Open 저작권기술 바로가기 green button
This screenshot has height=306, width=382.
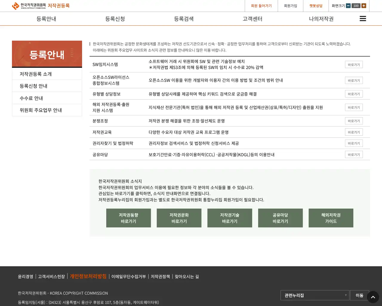click(230, 218)
